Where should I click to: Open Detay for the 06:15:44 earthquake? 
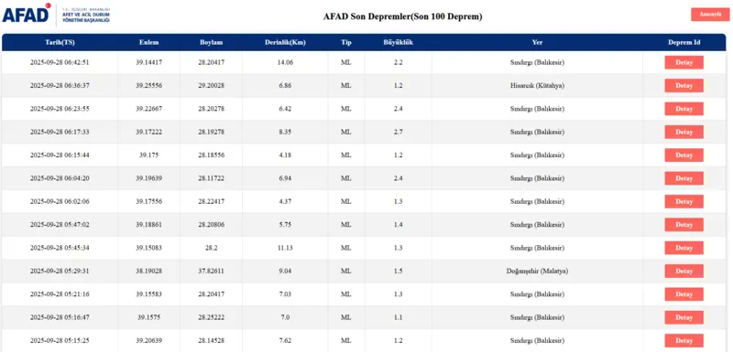pyautogui.click(x=684, y=155)
